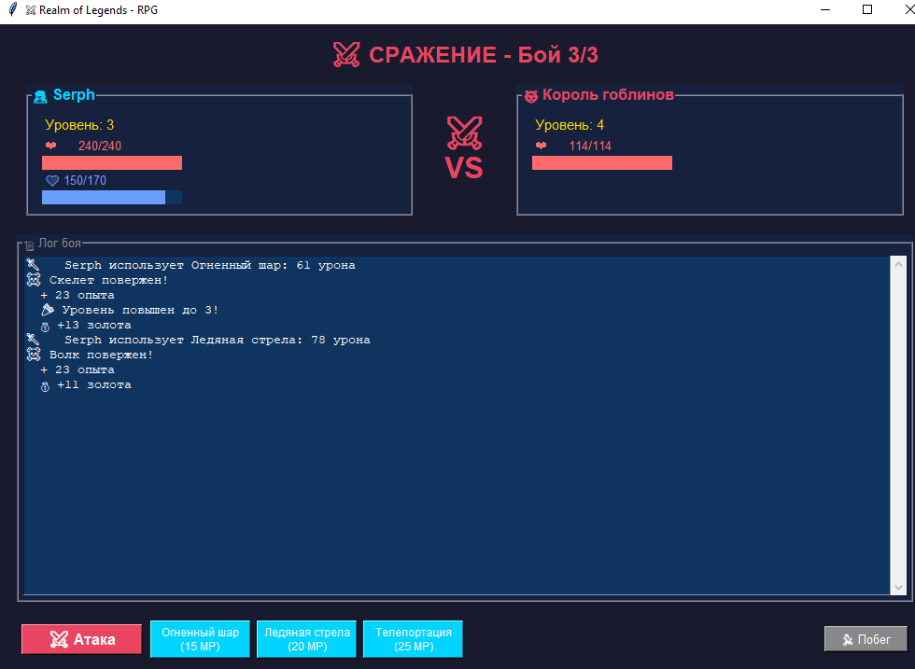Click Serph's red heart HP icon
The height and width of the screenshot is (669, 915).
(50, 146)
